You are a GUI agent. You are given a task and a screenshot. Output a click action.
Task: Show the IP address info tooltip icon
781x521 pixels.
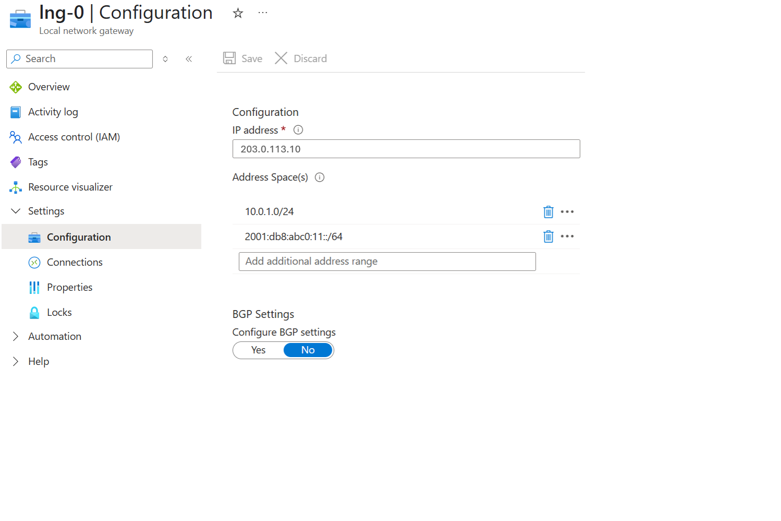(298, 130)
